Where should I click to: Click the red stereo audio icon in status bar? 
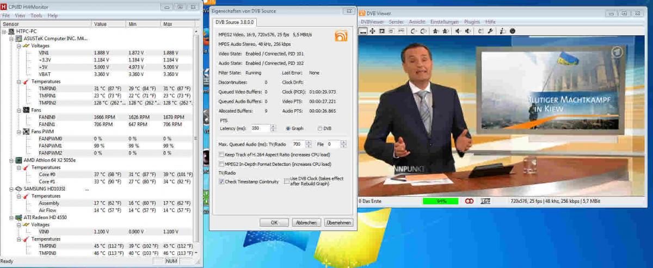(x=469, y=201)
